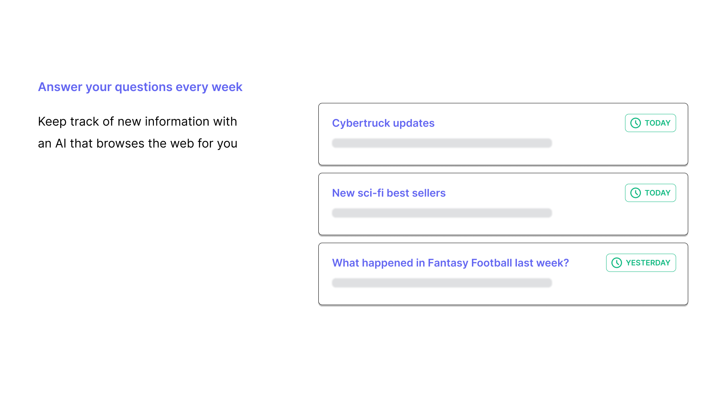Click the YESTERDAY text label in the third card

click(648, 263)
